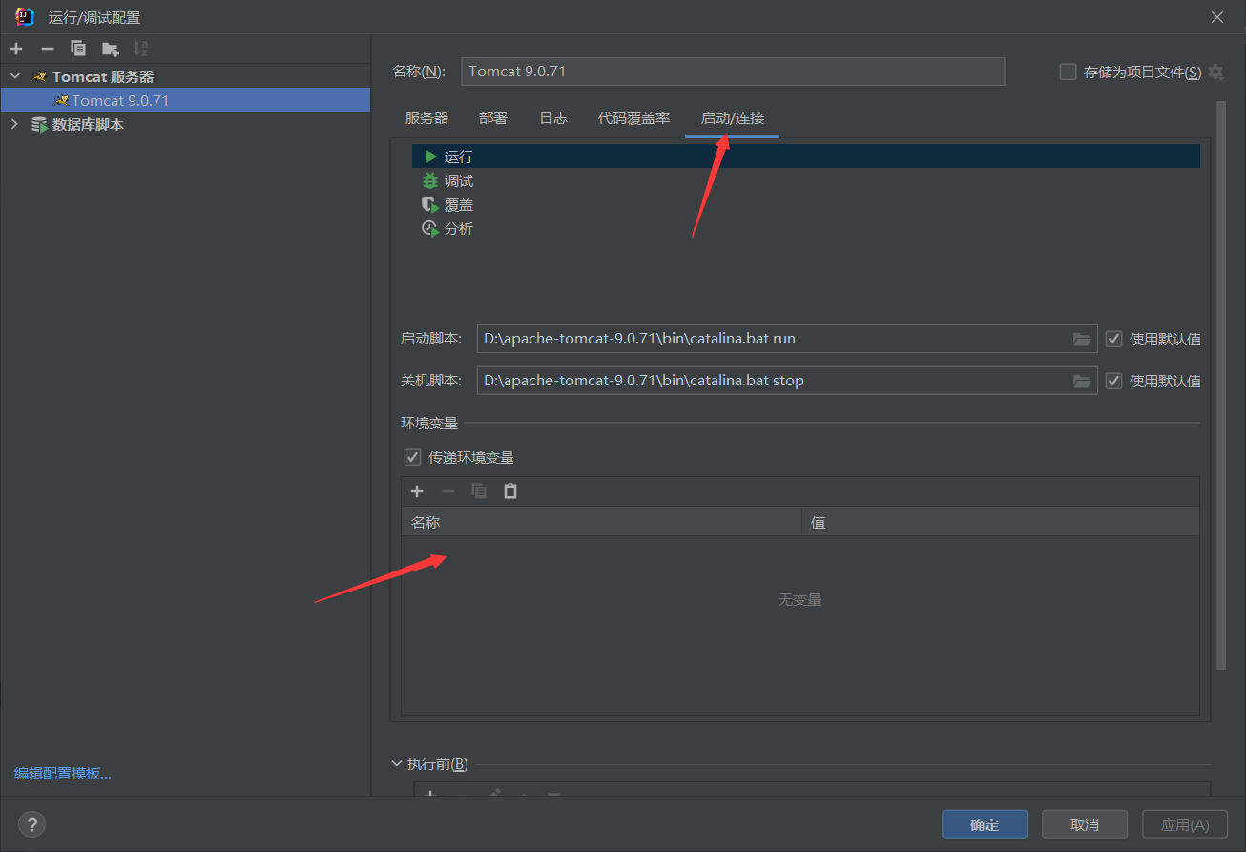Move configuration into new folder icon
Image resolution: width=1246 pixels, height=852 pixels.
111,49
